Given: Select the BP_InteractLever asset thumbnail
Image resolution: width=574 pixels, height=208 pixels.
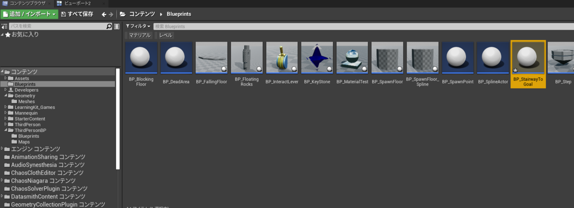Looking at the screenshot, I should [282, 58].
